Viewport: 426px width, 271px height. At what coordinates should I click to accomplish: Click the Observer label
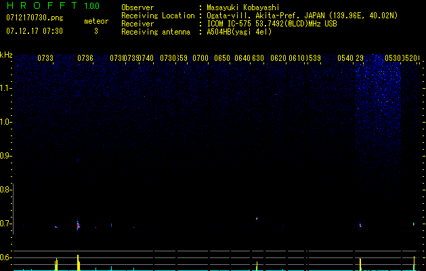click(137, 7)
